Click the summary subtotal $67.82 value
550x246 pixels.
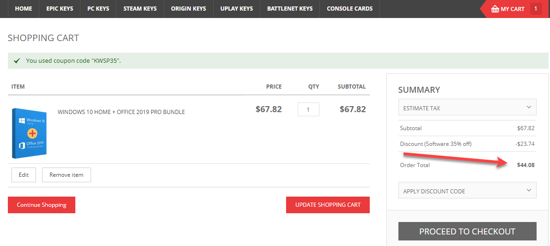(x=526, y=128)
